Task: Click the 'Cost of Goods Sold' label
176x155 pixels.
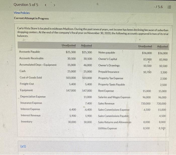Action: 31,77
